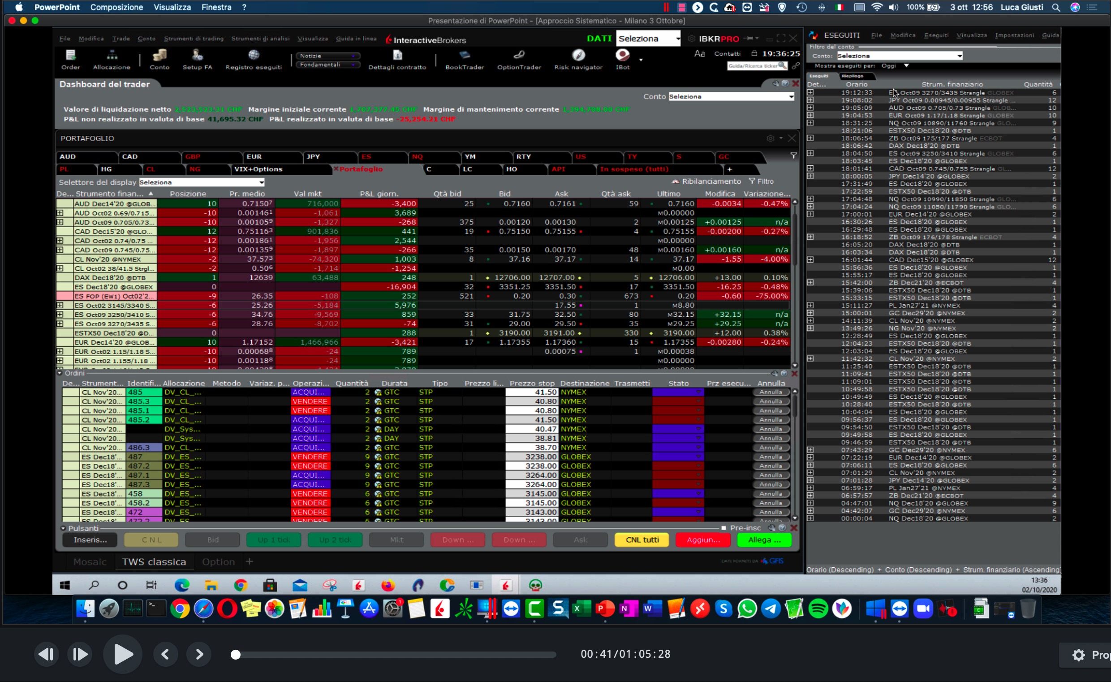
Task: Click the Aa font size icon
Action: [699, 54]
